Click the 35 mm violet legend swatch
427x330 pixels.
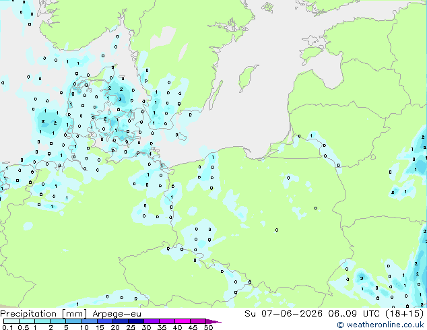point(167,321)
